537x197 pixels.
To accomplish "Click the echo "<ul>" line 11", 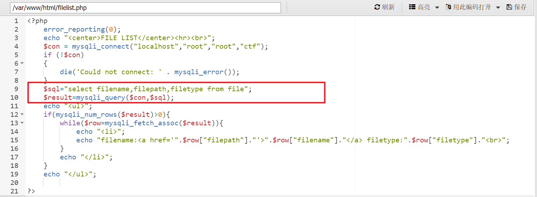I will (68, 106).
